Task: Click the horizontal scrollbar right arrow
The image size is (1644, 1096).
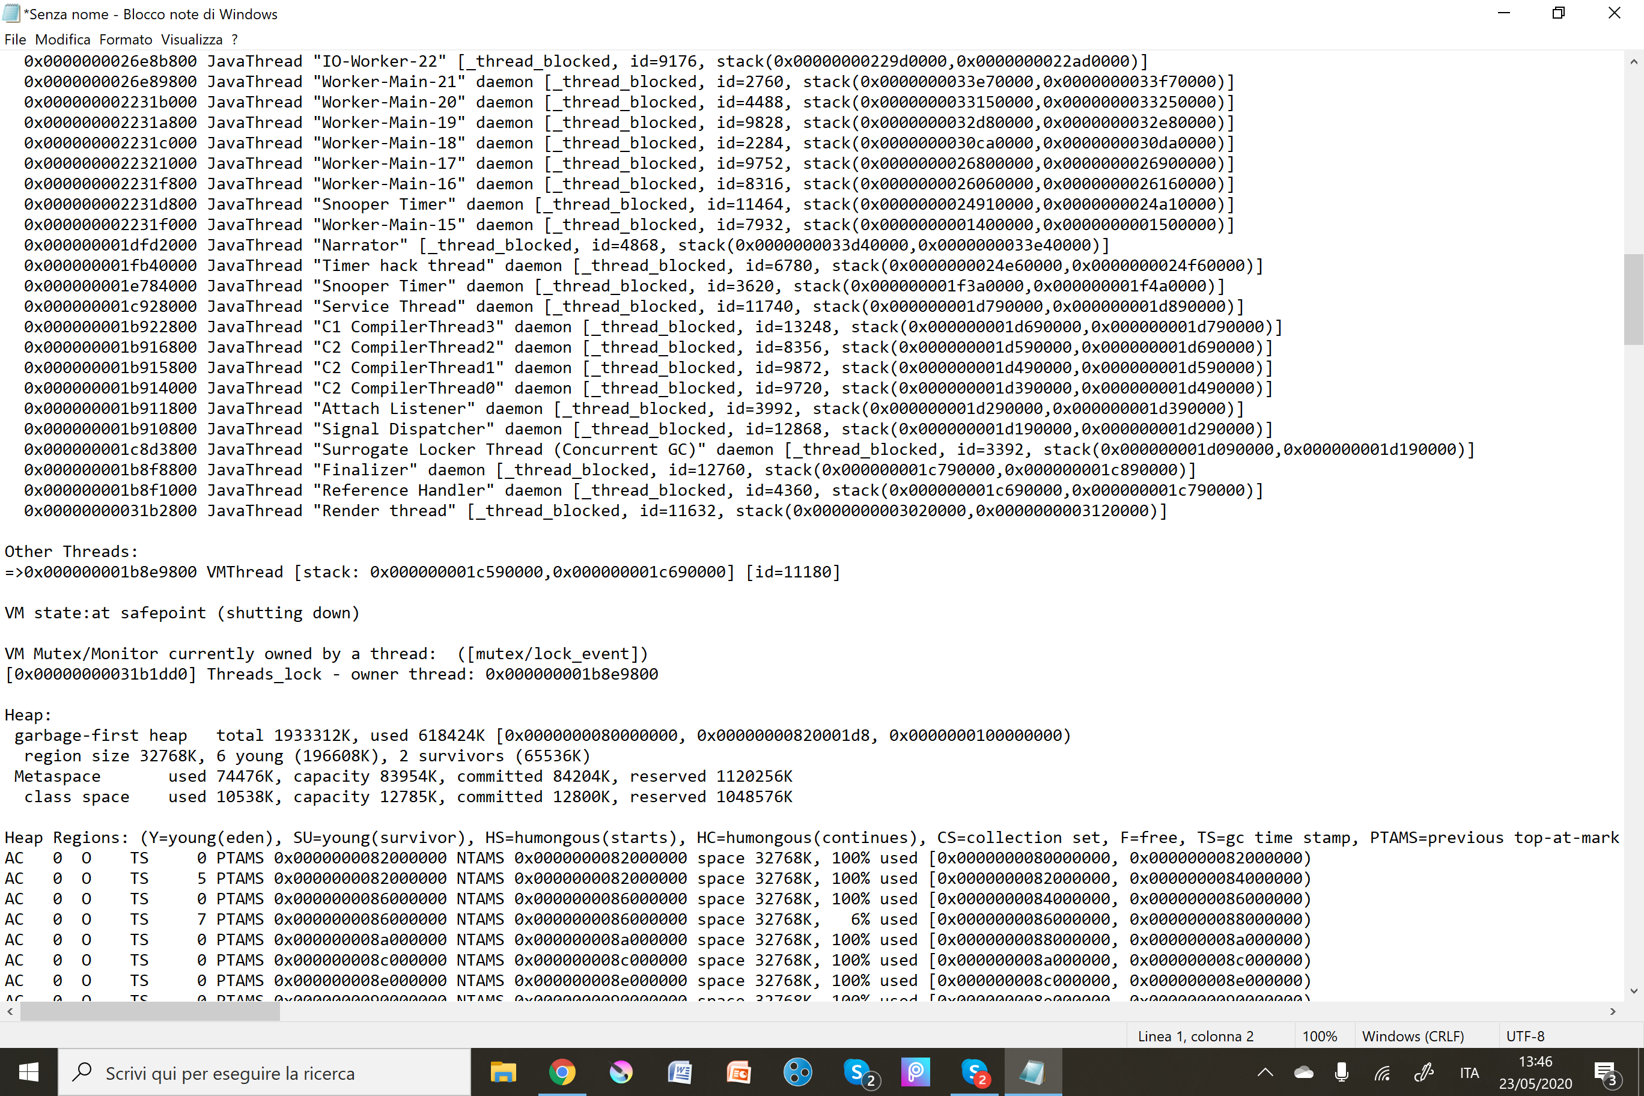Action: click(1613, 1011)
